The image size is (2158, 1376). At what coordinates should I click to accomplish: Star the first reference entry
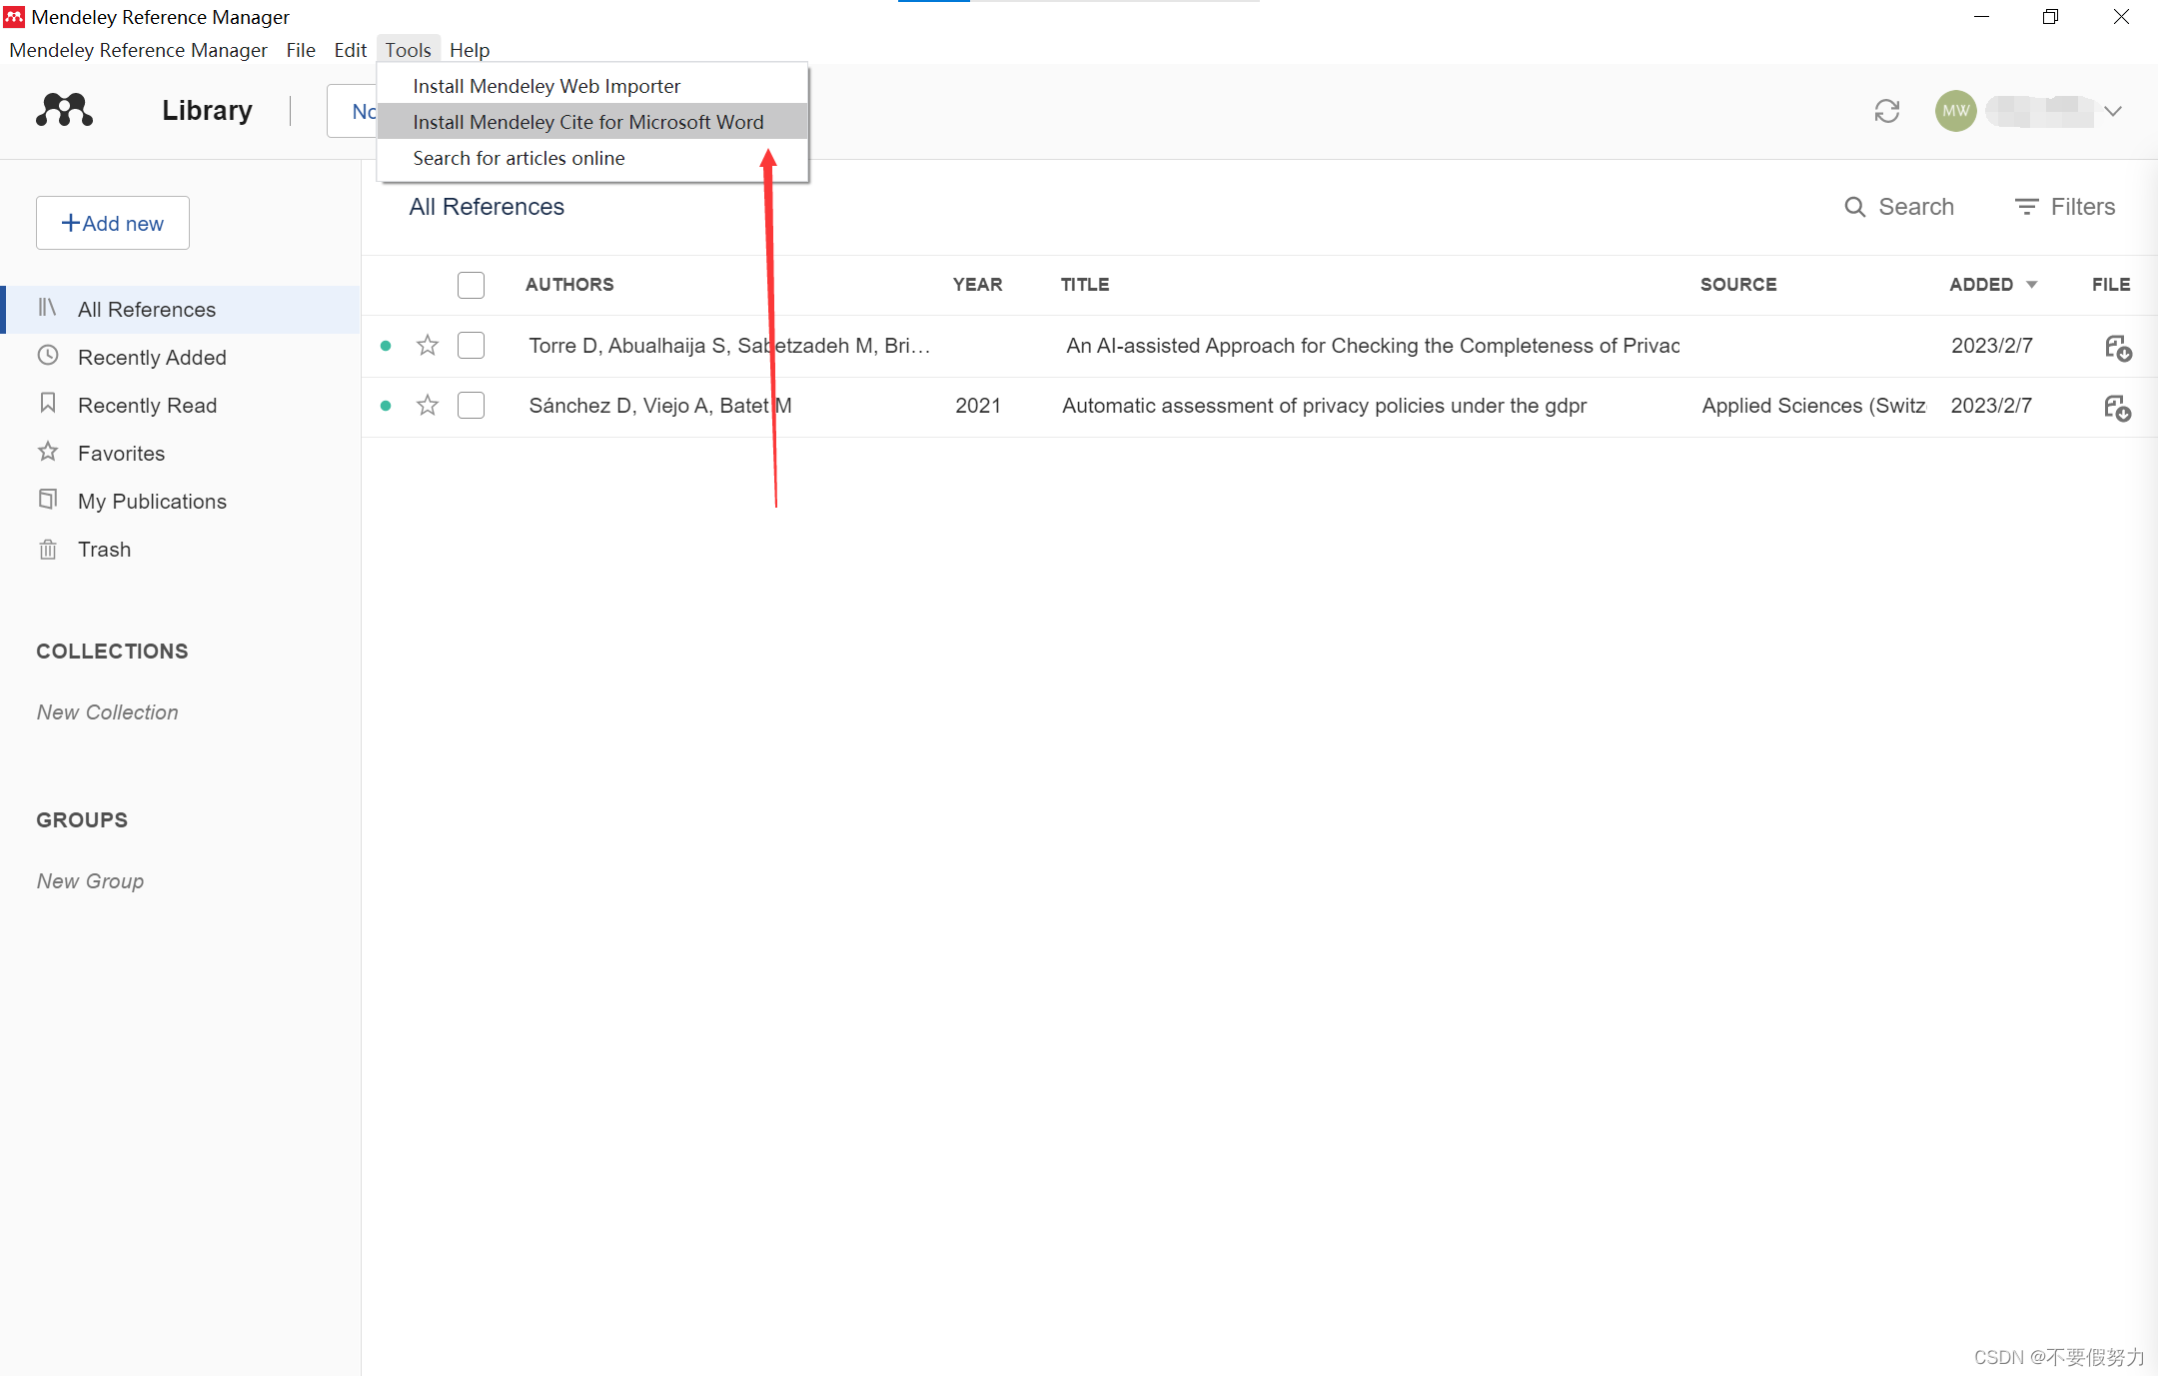pos(428,346)
